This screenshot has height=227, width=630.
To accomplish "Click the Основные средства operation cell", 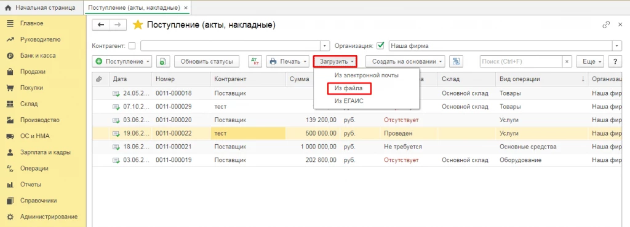I will click(541, 147).
